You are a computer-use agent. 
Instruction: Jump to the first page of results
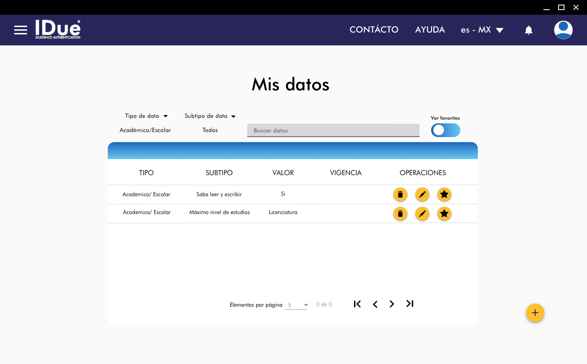357,304
